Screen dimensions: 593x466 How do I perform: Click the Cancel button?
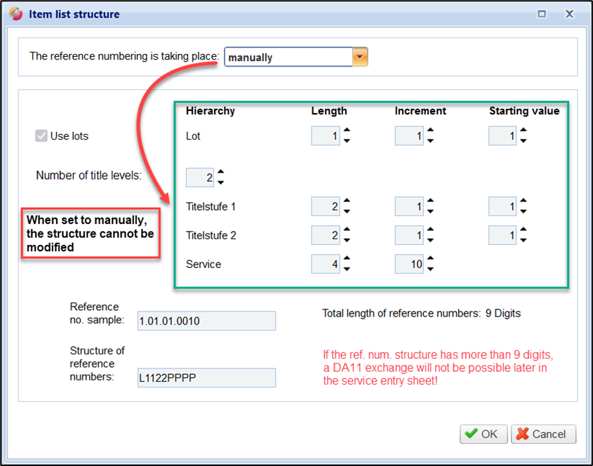pos(543,434)
